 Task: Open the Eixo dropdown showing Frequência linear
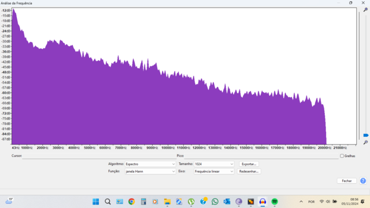point(214,172)
